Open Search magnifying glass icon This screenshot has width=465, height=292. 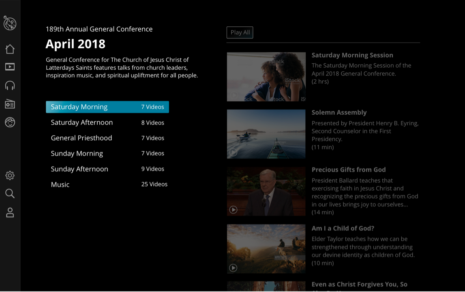pyautogui.click(x=10, y=193)
